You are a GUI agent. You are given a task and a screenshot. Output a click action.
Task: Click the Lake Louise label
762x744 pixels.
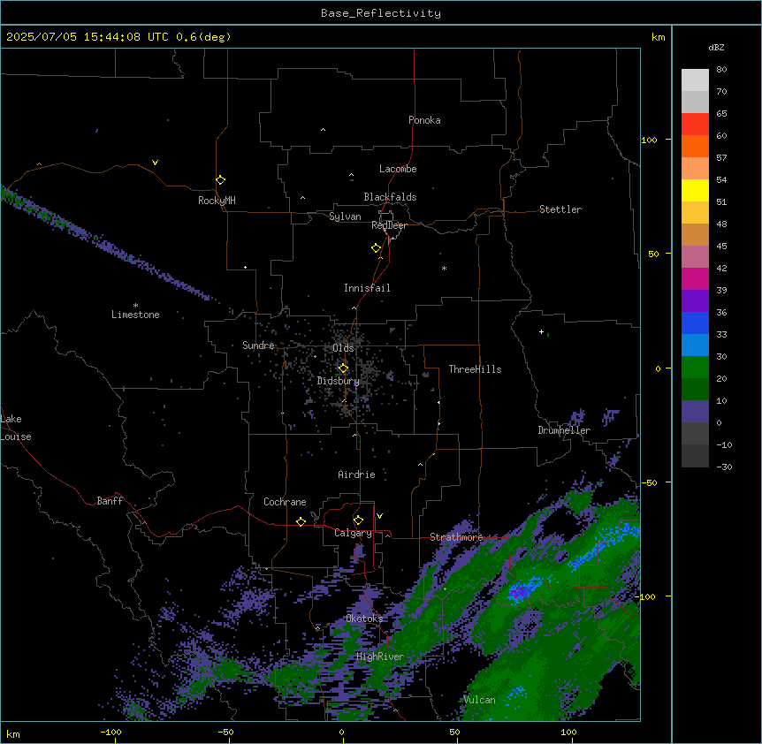(16, 428)
